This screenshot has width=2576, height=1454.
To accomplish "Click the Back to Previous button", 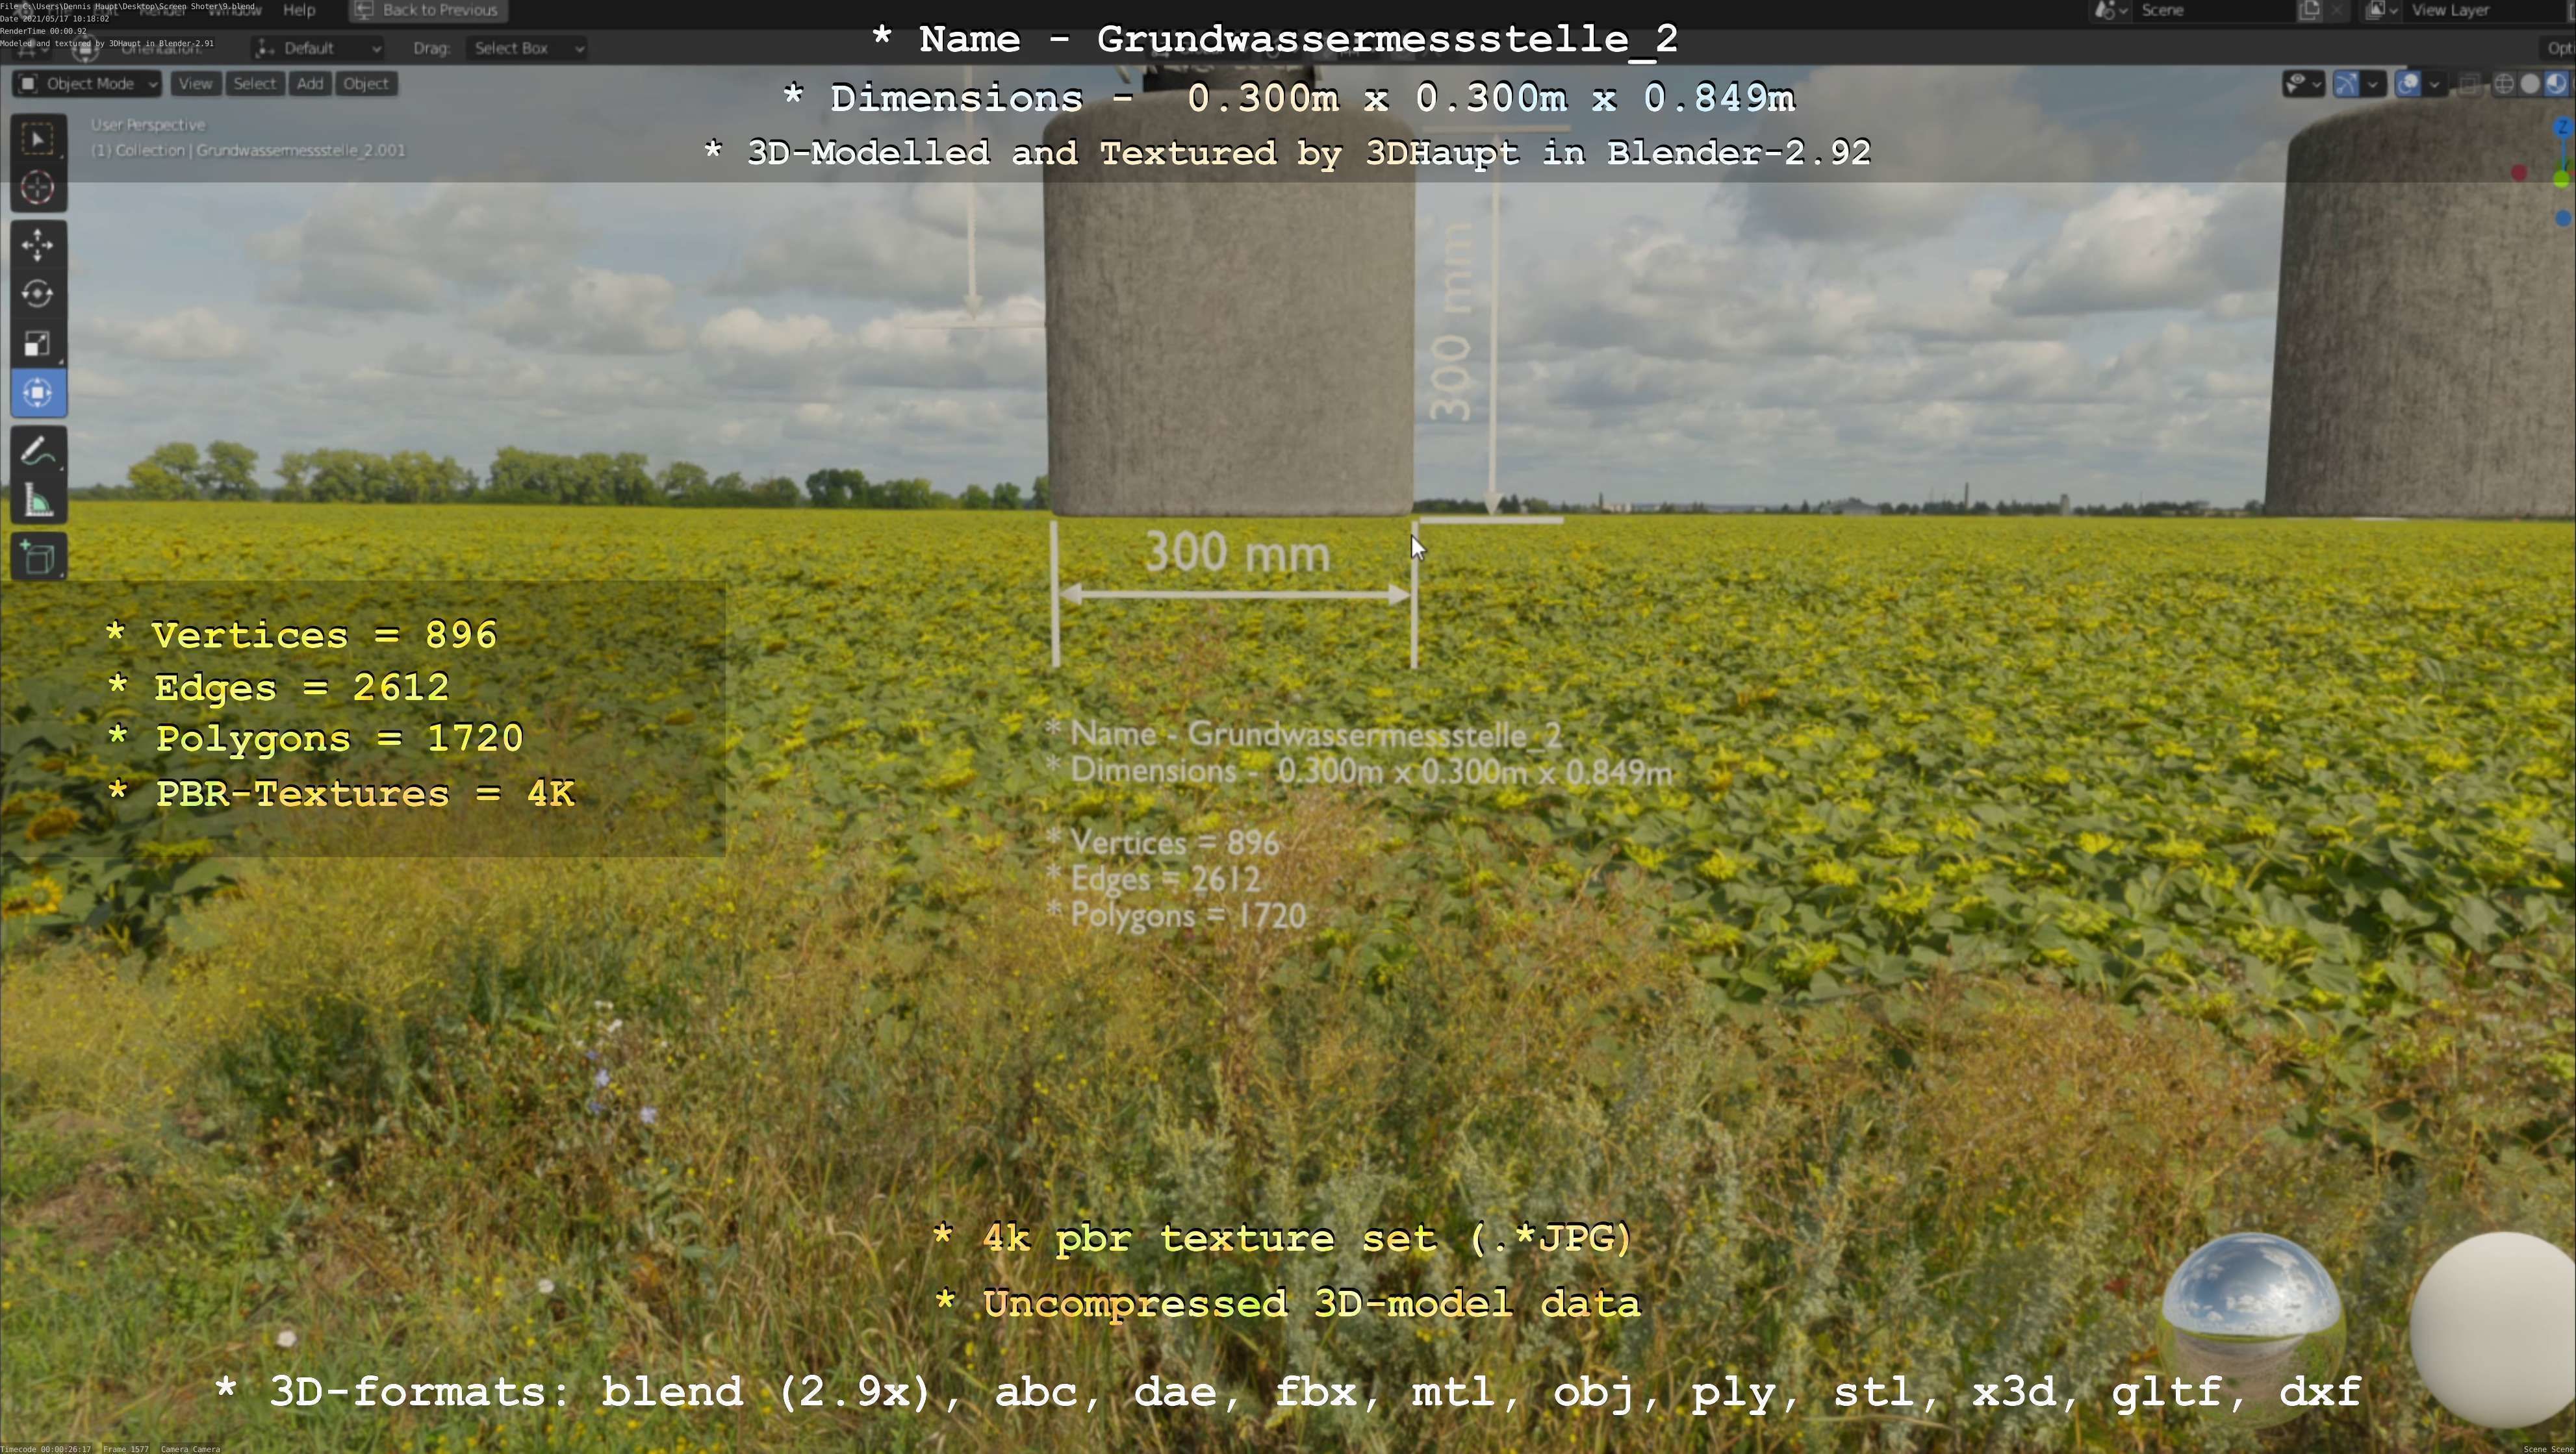I will 428,10.
